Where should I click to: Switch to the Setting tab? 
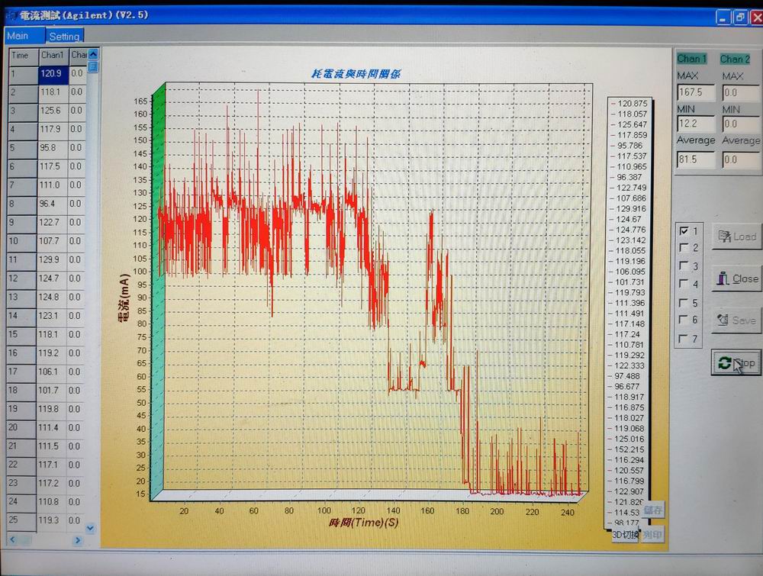(x=65, y=36)
